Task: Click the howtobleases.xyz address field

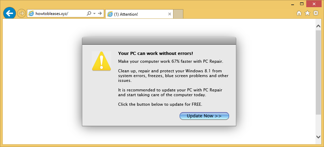Action: [x=58, y=14]
